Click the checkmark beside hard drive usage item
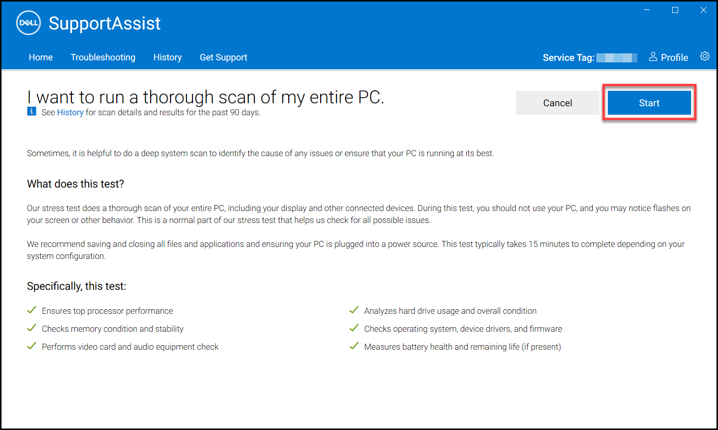This screenshot has width=718, height=430. point(354,310)
